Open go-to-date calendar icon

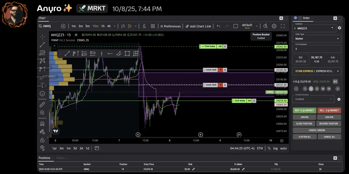[97, 148]
